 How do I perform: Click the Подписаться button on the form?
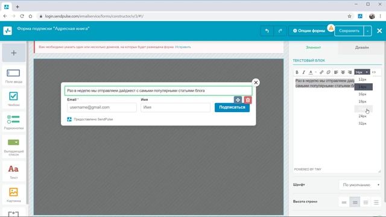point(232,107)
